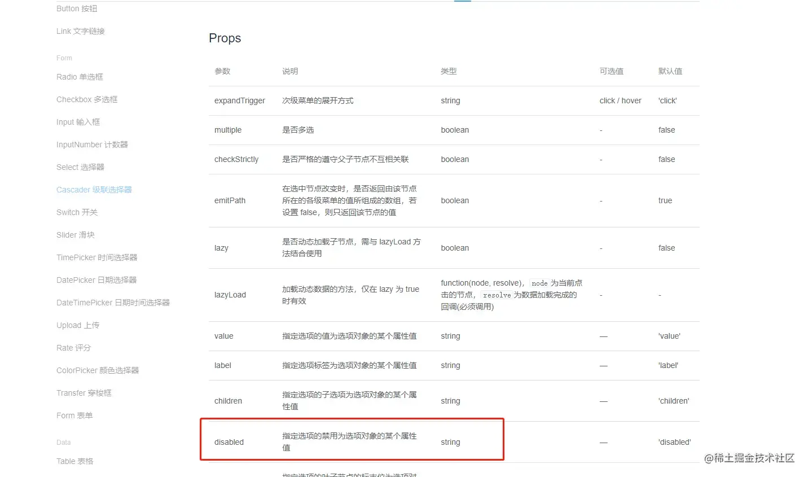The width and height of the screenshot is (808, 477).
Task: Click 指定选项标签为选项对象的某个属性值 description
Action: tap(349, 365)
